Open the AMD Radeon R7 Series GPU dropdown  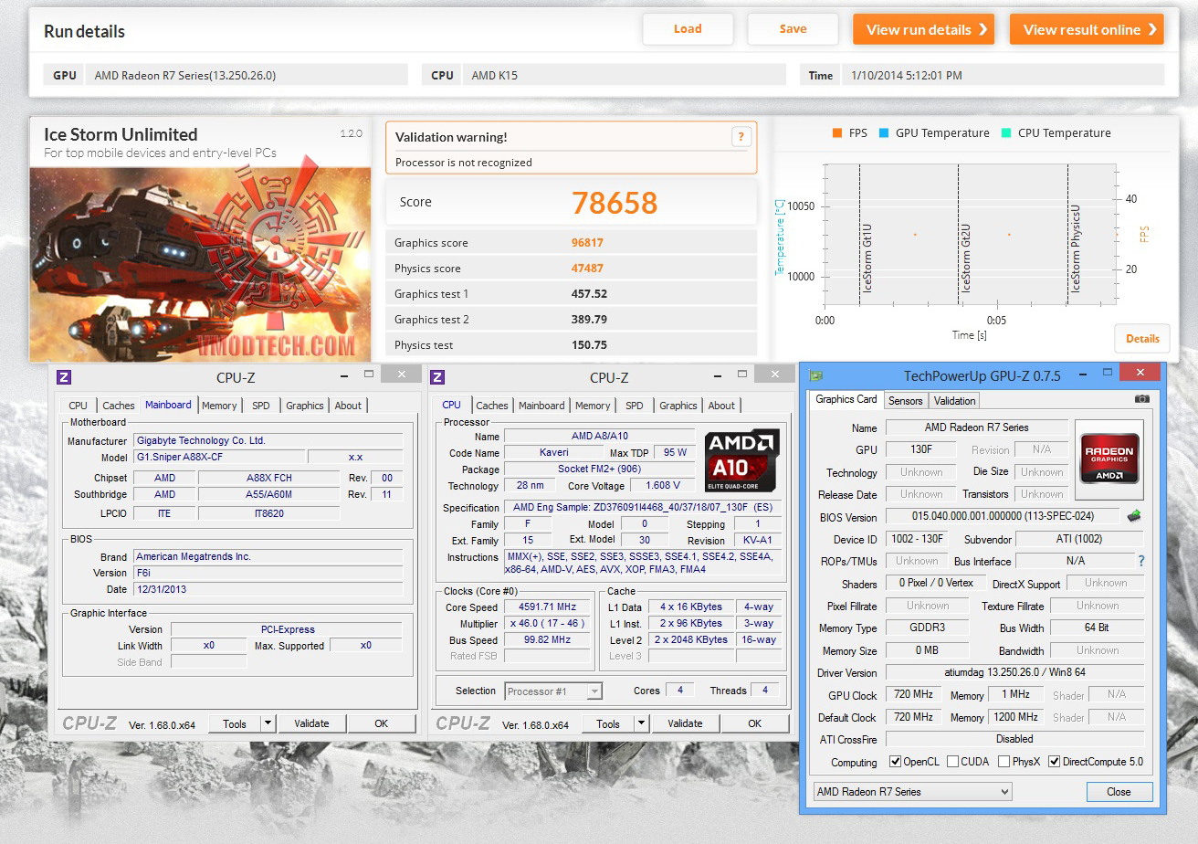(x=913, y=792)
